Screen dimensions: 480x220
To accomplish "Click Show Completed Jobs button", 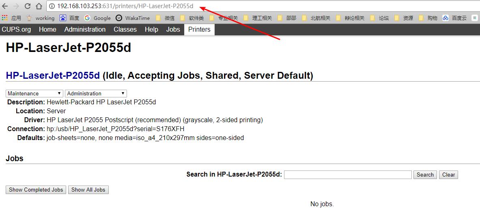I will (36, 190).
